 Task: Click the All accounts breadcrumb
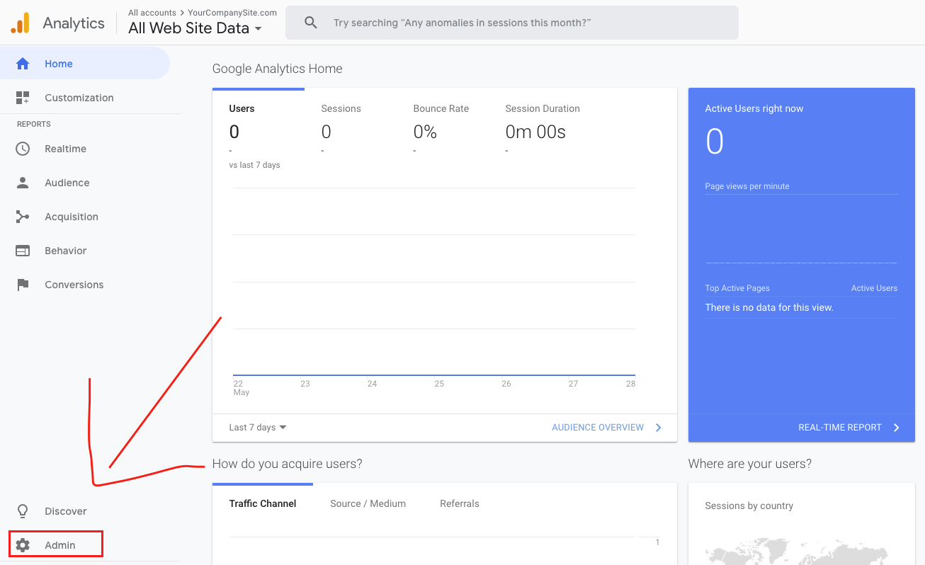click(x=152, y=13)
